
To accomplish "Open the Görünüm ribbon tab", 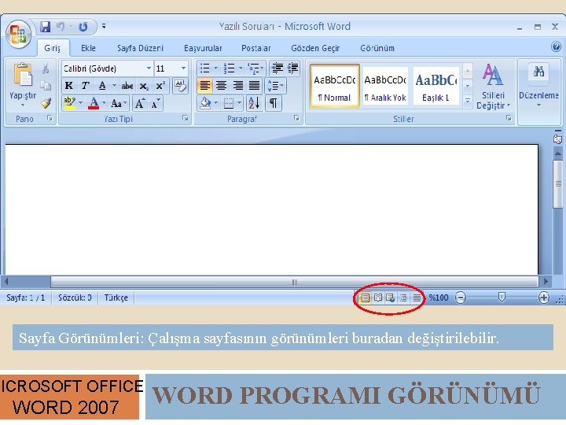I will click(x=377, y=48).
